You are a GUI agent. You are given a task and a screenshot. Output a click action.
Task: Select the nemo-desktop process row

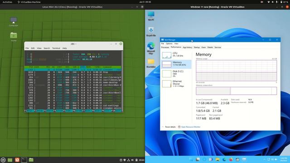click(x=73, y=82)
